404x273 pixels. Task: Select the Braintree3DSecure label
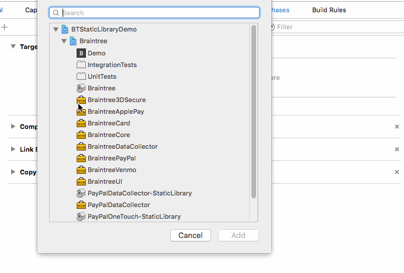coord(117,100)
